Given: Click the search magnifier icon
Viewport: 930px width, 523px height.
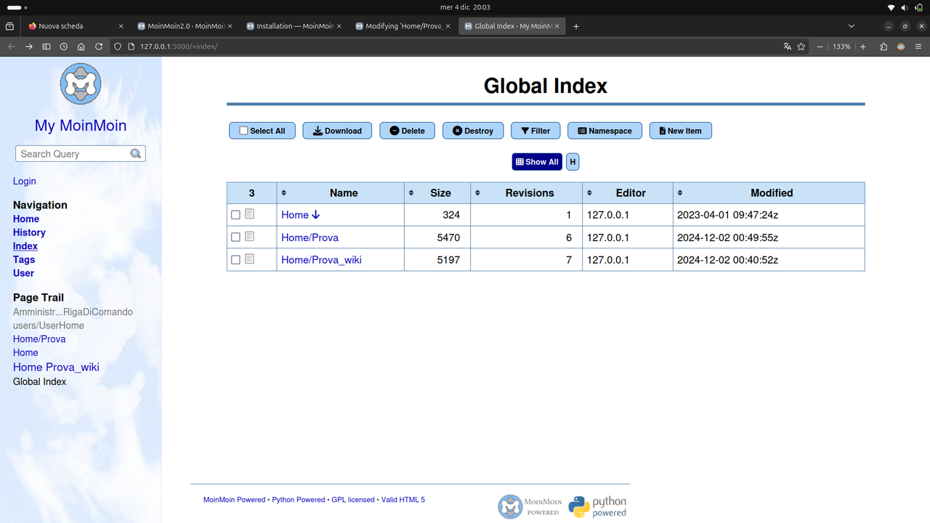Looking at the screenshot, I should pyautogui.click(x=136, y=153).
